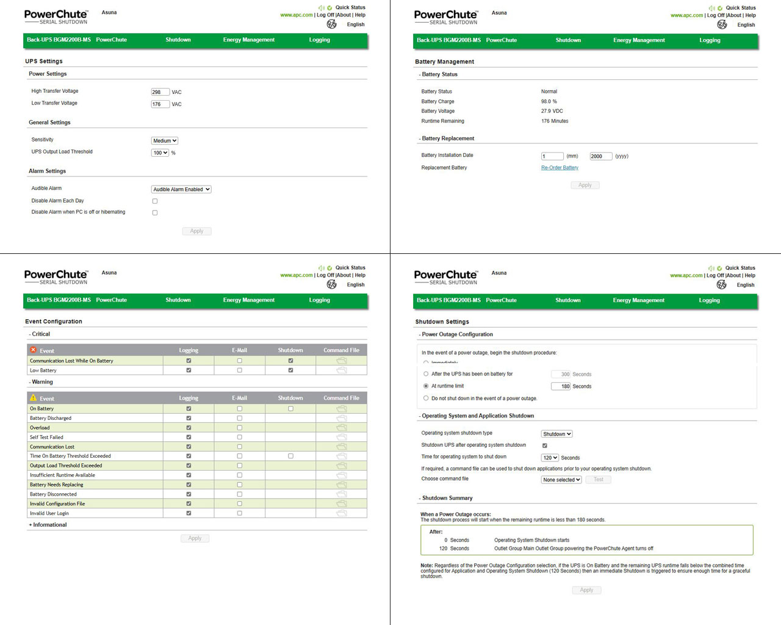Enable Disable Alarm Each Day checkbox
The height and width of the screenshot is (625, 781).
tap(155, 201)
